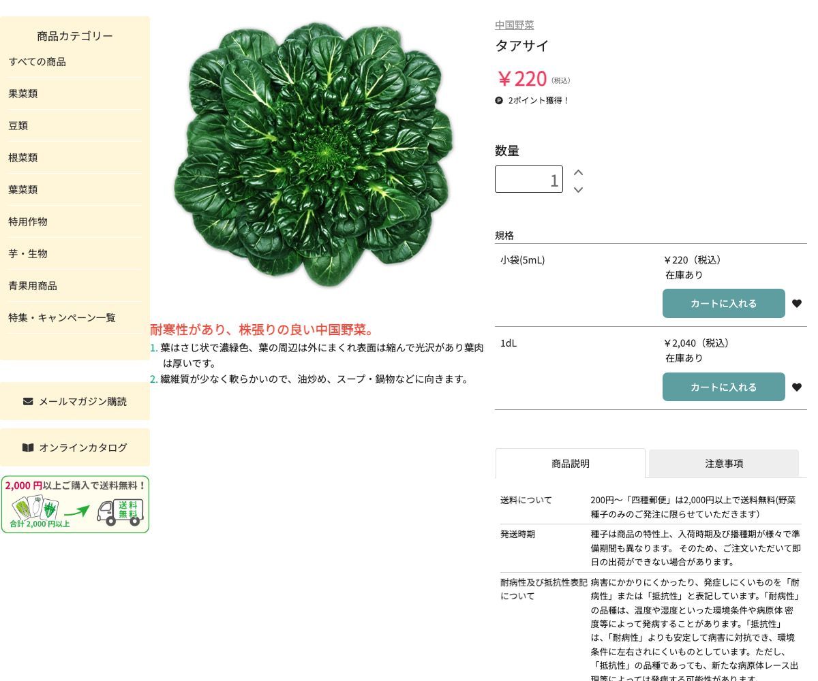Open the 葉菜類 category
Screen dimensions: 818x681
22,189
